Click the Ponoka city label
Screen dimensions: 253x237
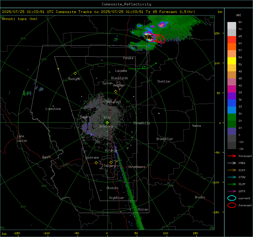[128, 58]
